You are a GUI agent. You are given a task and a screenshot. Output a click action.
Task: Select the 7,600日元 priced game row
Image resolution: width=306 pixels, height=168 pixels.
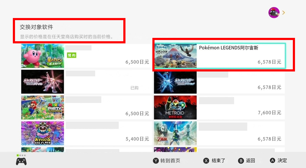[219, 108]
